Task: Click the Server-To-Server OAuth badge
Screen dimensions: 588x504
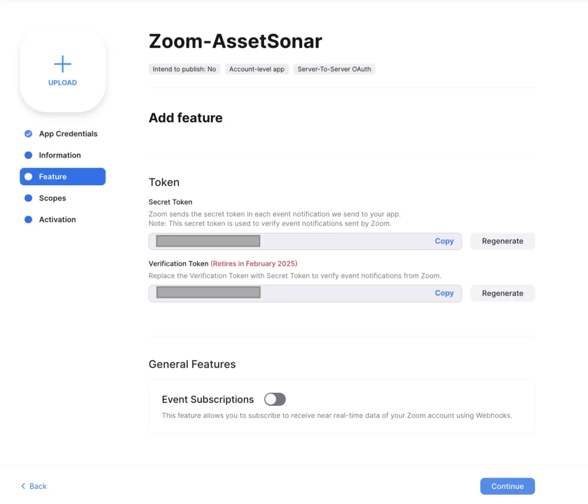Action: click(334, 69)
